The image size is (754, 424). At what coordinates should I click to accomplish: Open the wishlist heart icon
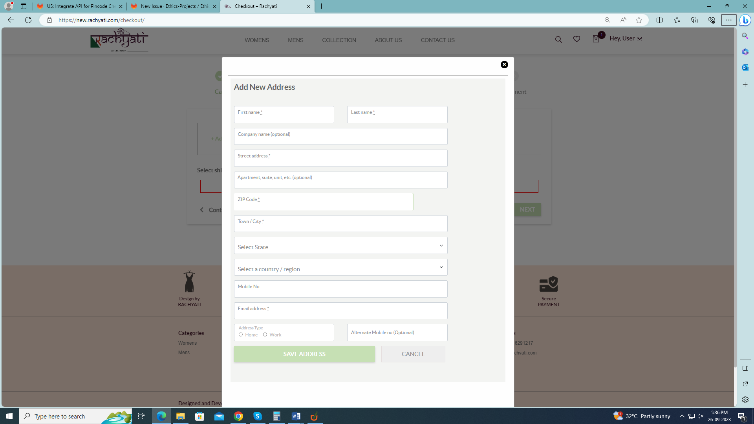pos(576,39)
